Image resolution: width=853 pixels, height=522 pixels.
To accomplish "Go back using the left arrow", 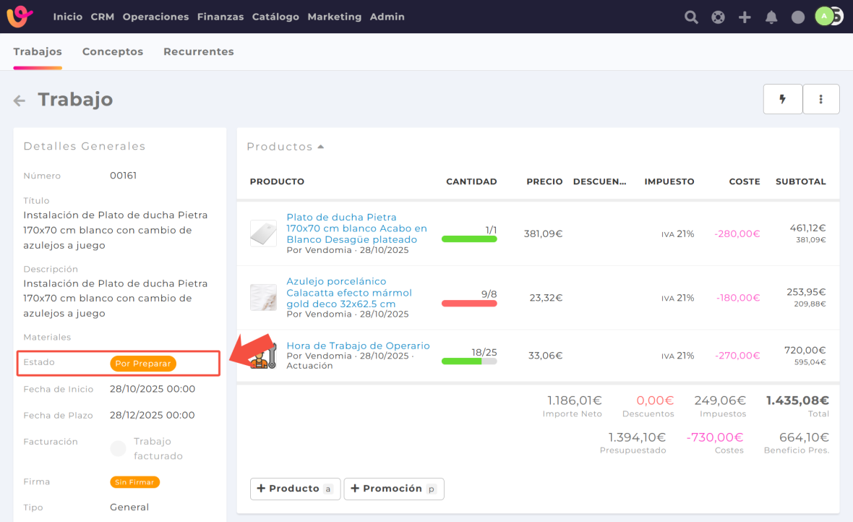I will pyautogui.click(x=20, y=100).
